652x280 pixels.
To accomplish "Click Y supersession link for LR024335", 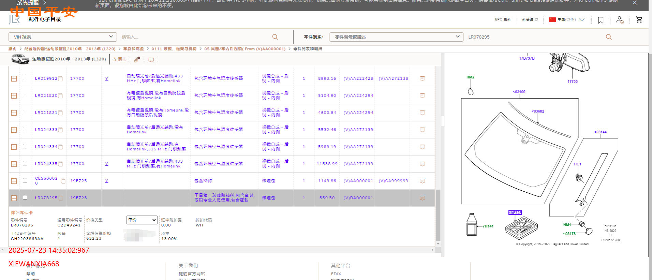I will point(107,164).
